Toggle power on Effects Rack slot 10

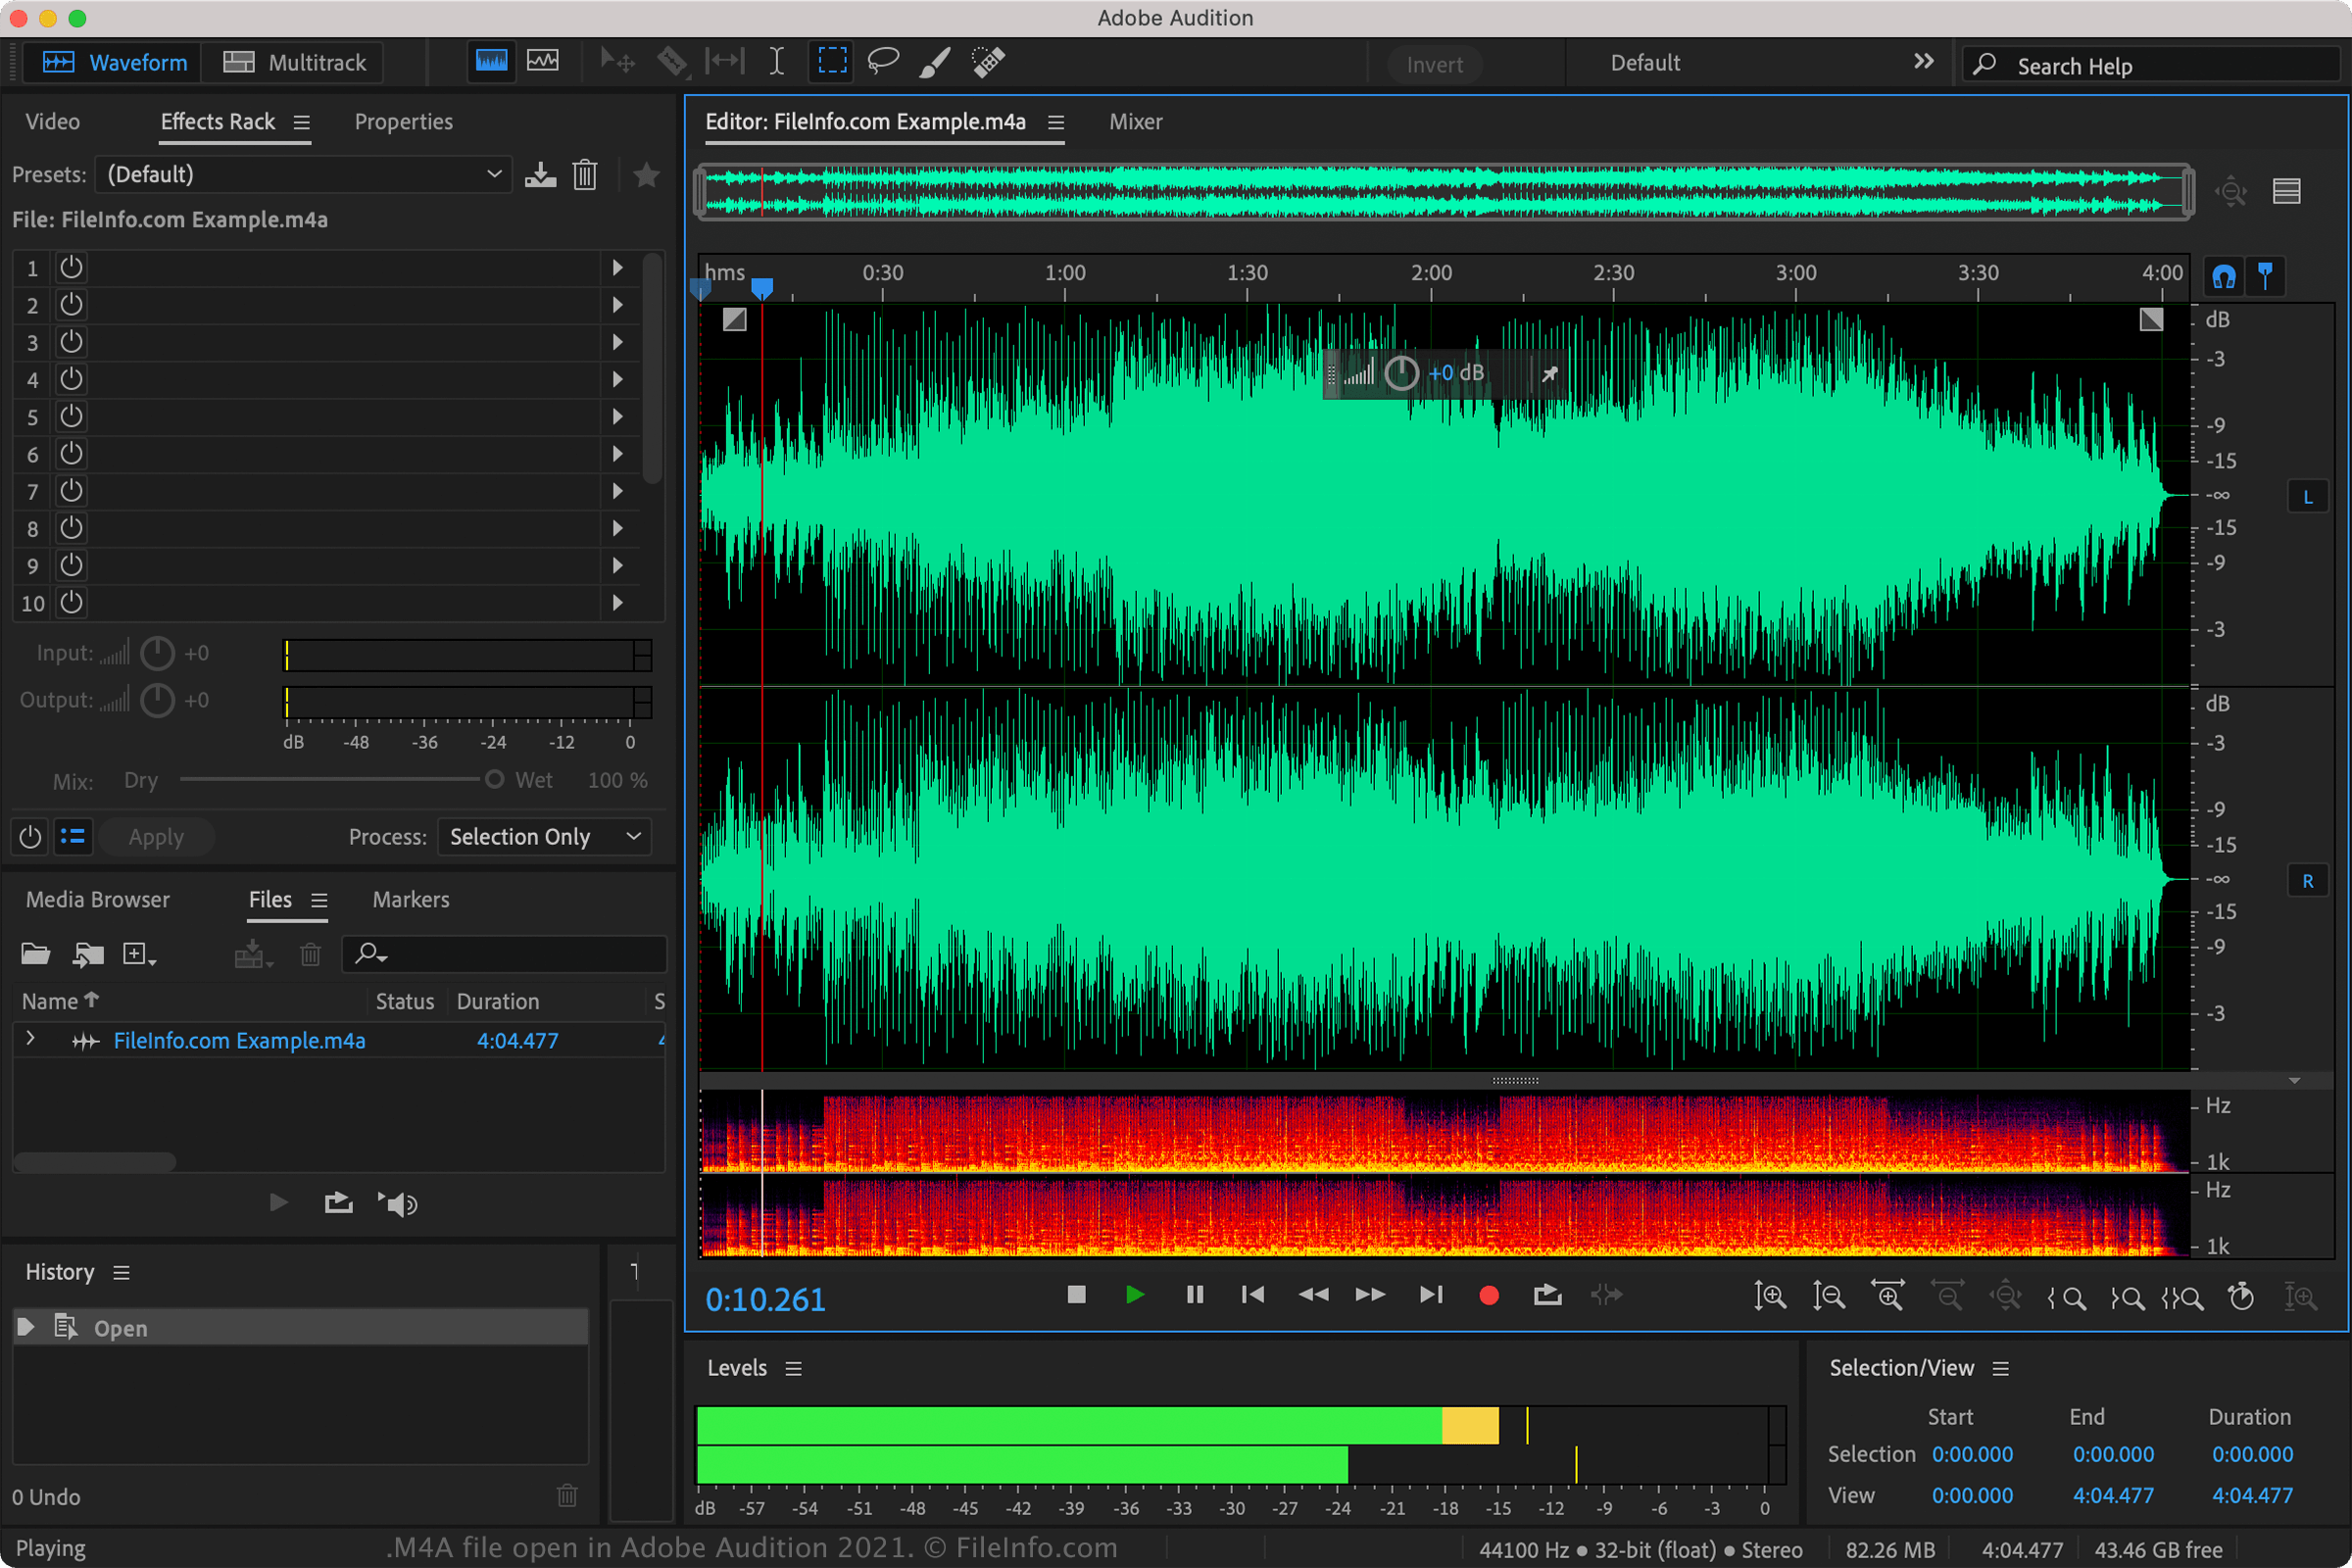click(70, 602)
